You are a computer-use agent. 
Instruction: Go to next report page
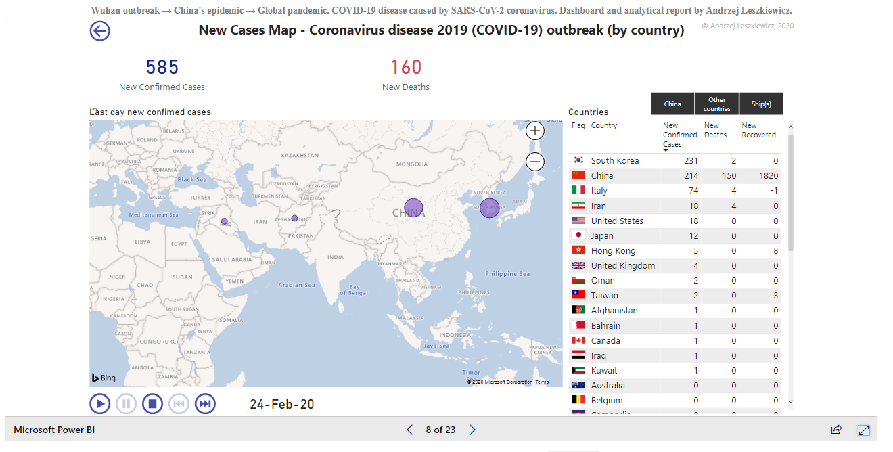pyautogui.click(x=473, y=430)
